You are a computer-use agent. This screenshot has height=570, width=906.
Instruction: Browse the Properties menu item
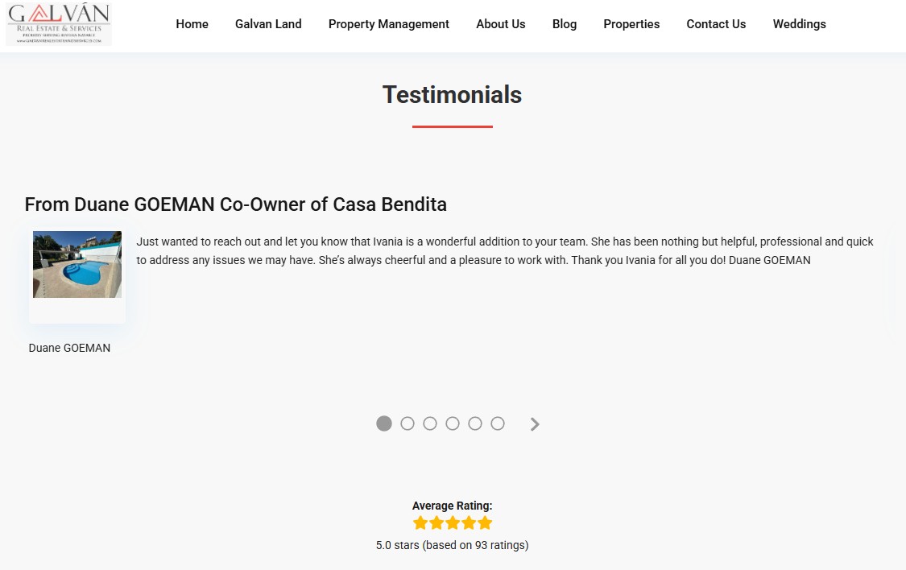(x=631, y=24)
